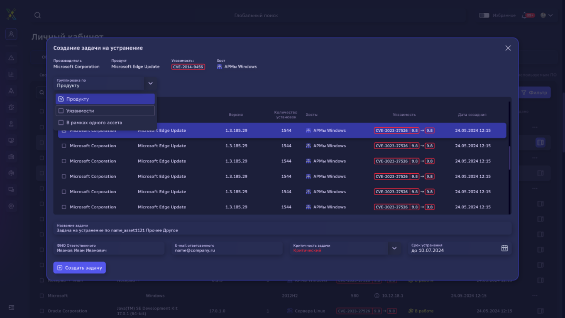Click the app logo in the sidebar
Viewport: 565px width, 318px height.
(11, 14)
